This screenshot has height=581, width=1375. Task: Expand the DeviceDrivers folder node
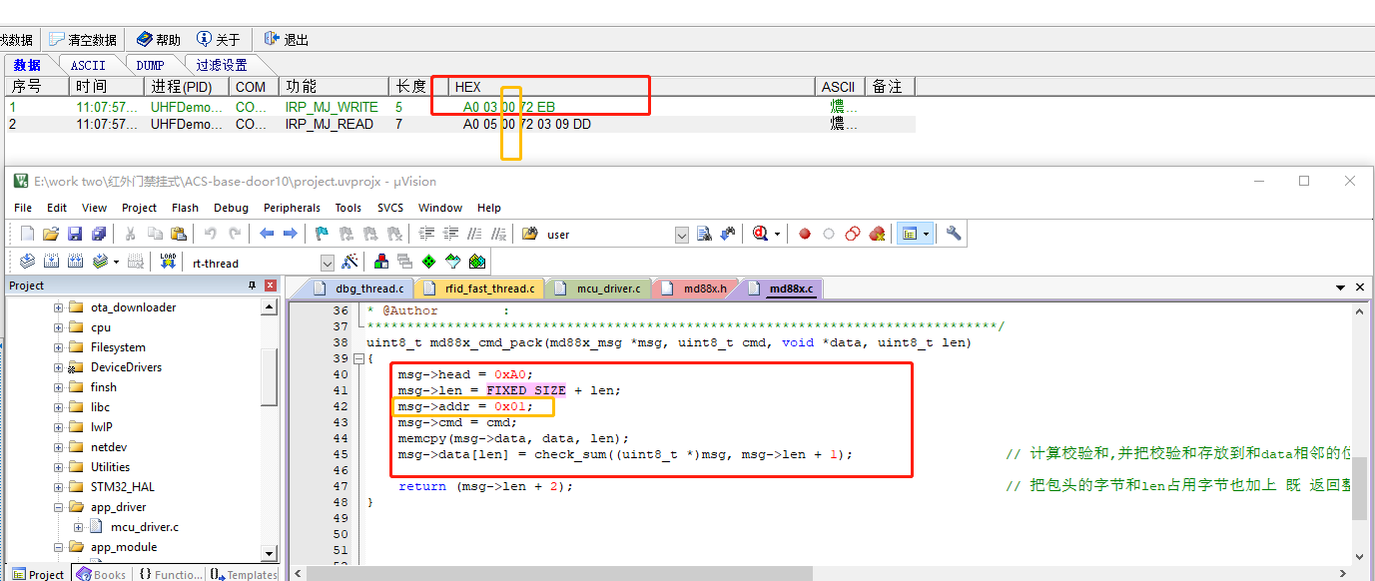coord(58,367)
